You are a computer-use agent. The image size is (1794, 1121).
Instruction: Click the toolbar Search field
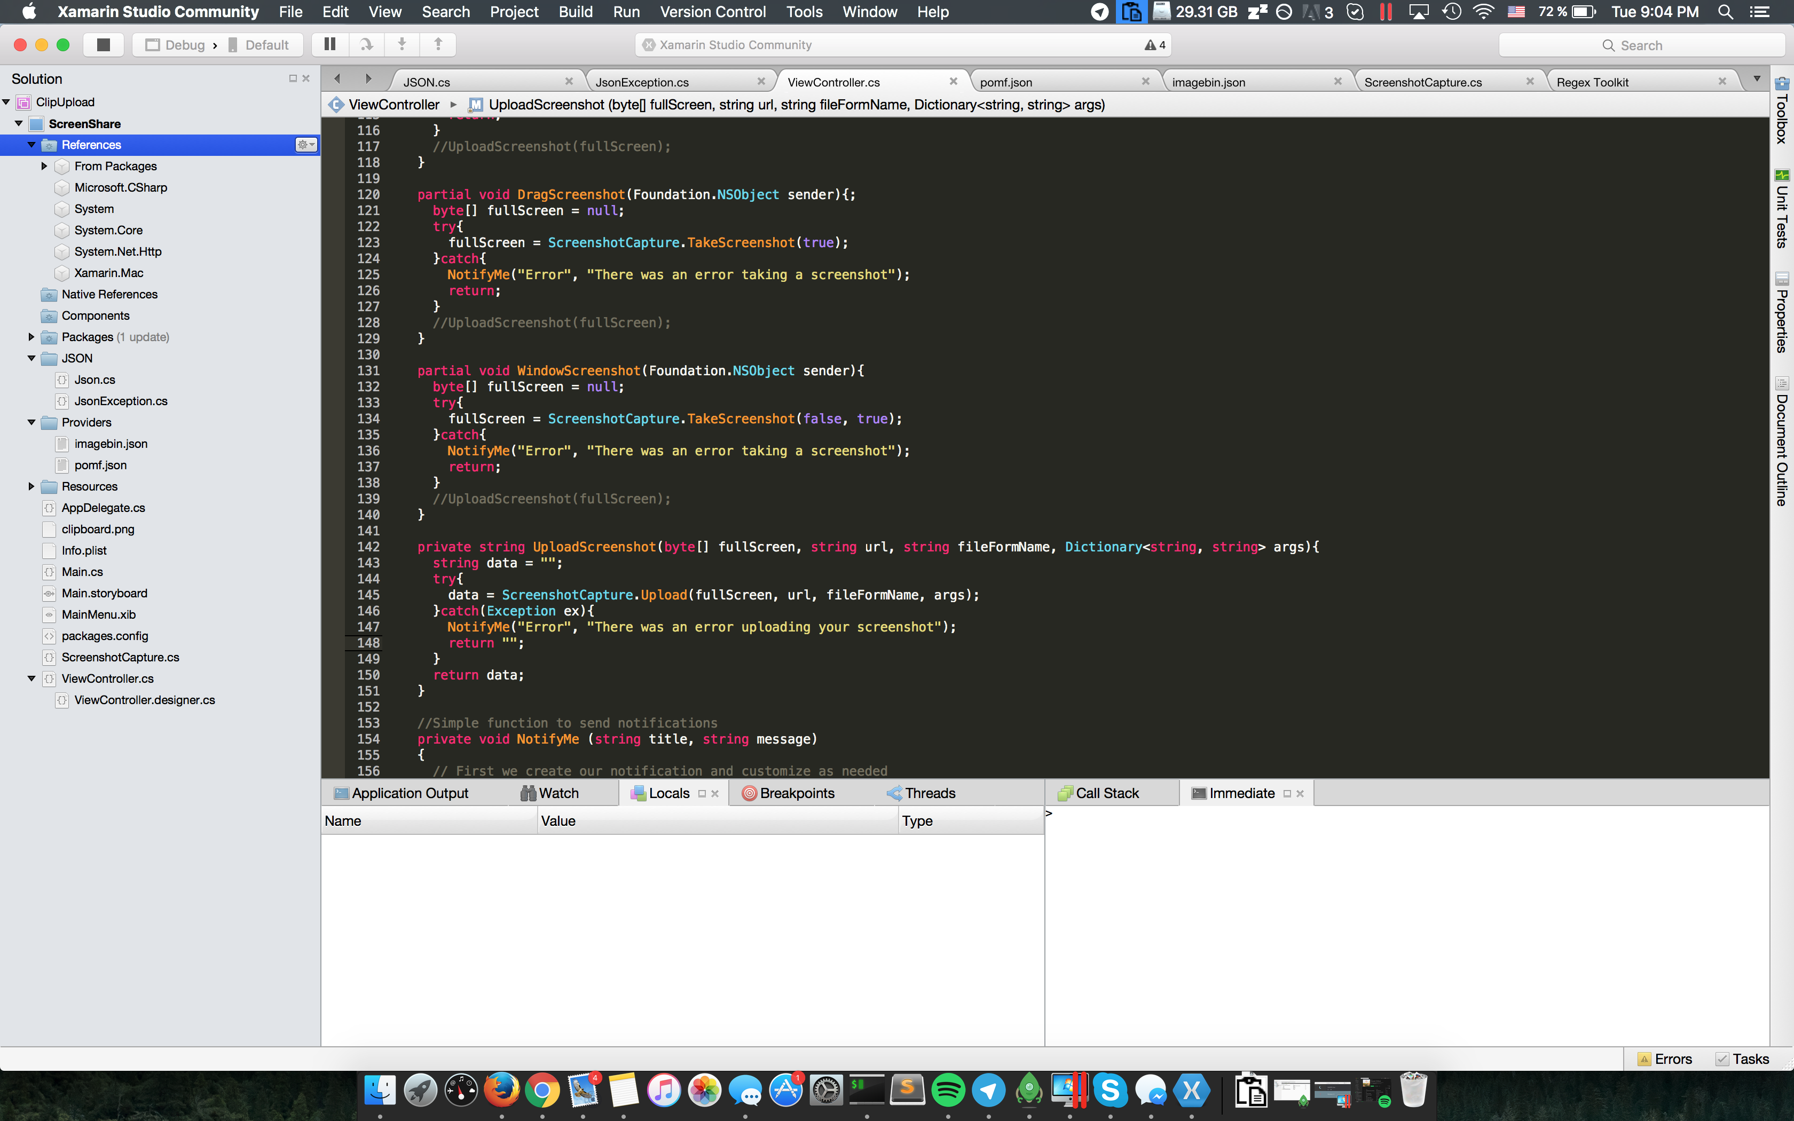[1641, 45]
